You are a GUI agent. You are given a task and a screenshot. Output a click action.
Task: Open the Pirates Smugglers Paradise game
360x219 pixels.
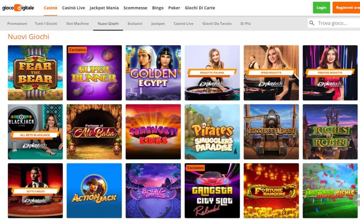coord(212,132)
